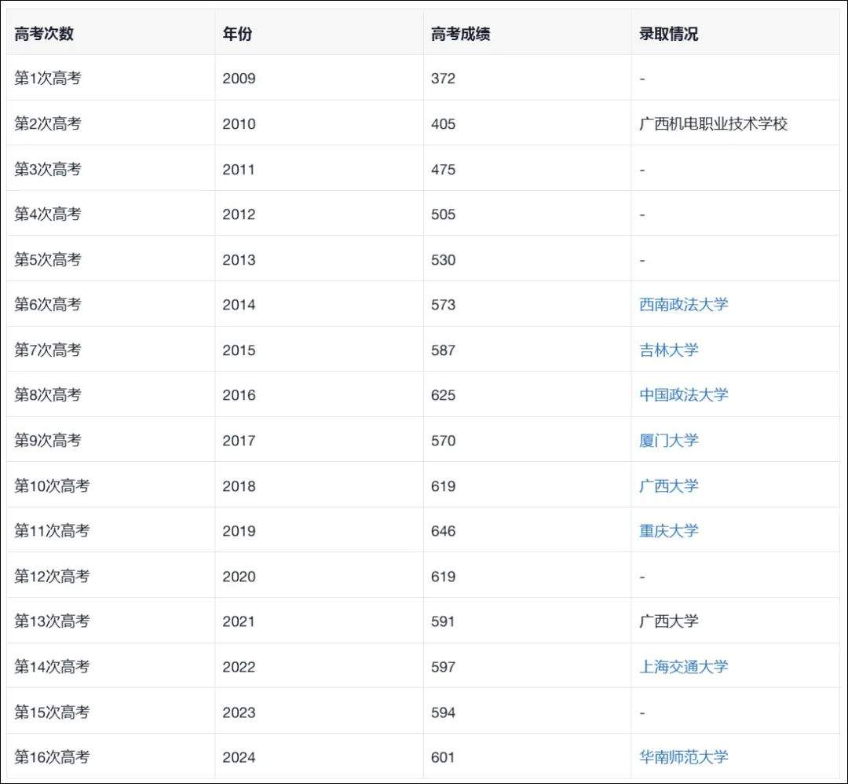Screen dimensions: 848x784
Task: Click the year 2024 cell
Action: click(x=319, y=757)
